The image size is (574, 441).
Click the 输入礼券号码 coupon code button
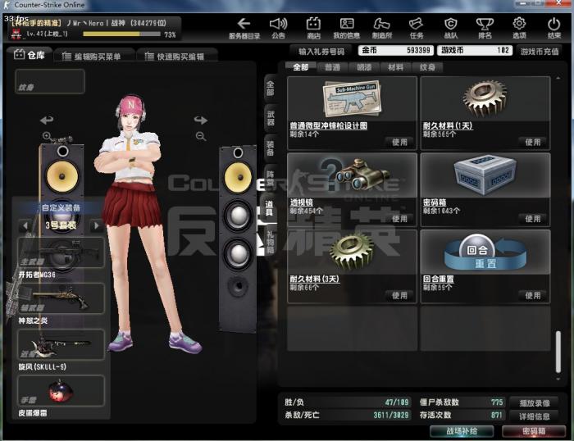(321, 52)
